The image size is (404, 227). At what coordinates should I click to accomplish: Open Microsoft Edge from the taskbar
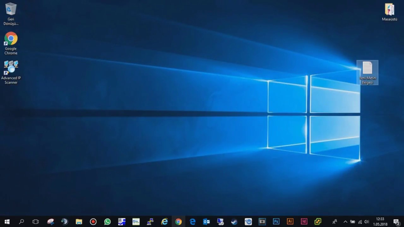(193, 222)
